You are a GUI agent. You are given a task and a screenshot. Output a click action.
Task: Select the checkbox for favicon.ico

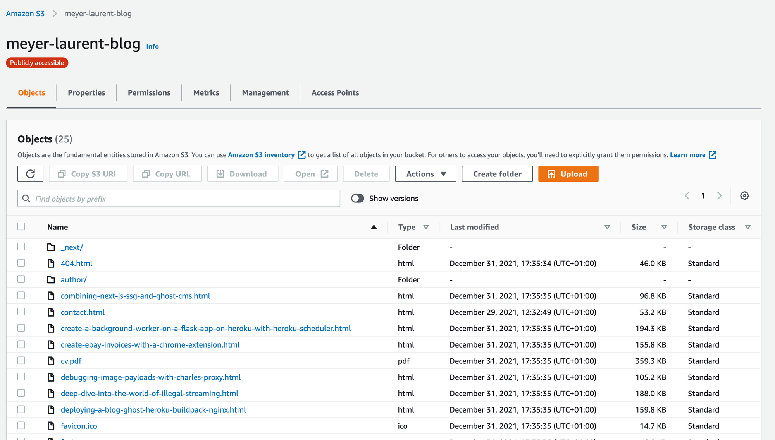pos(21,426)
